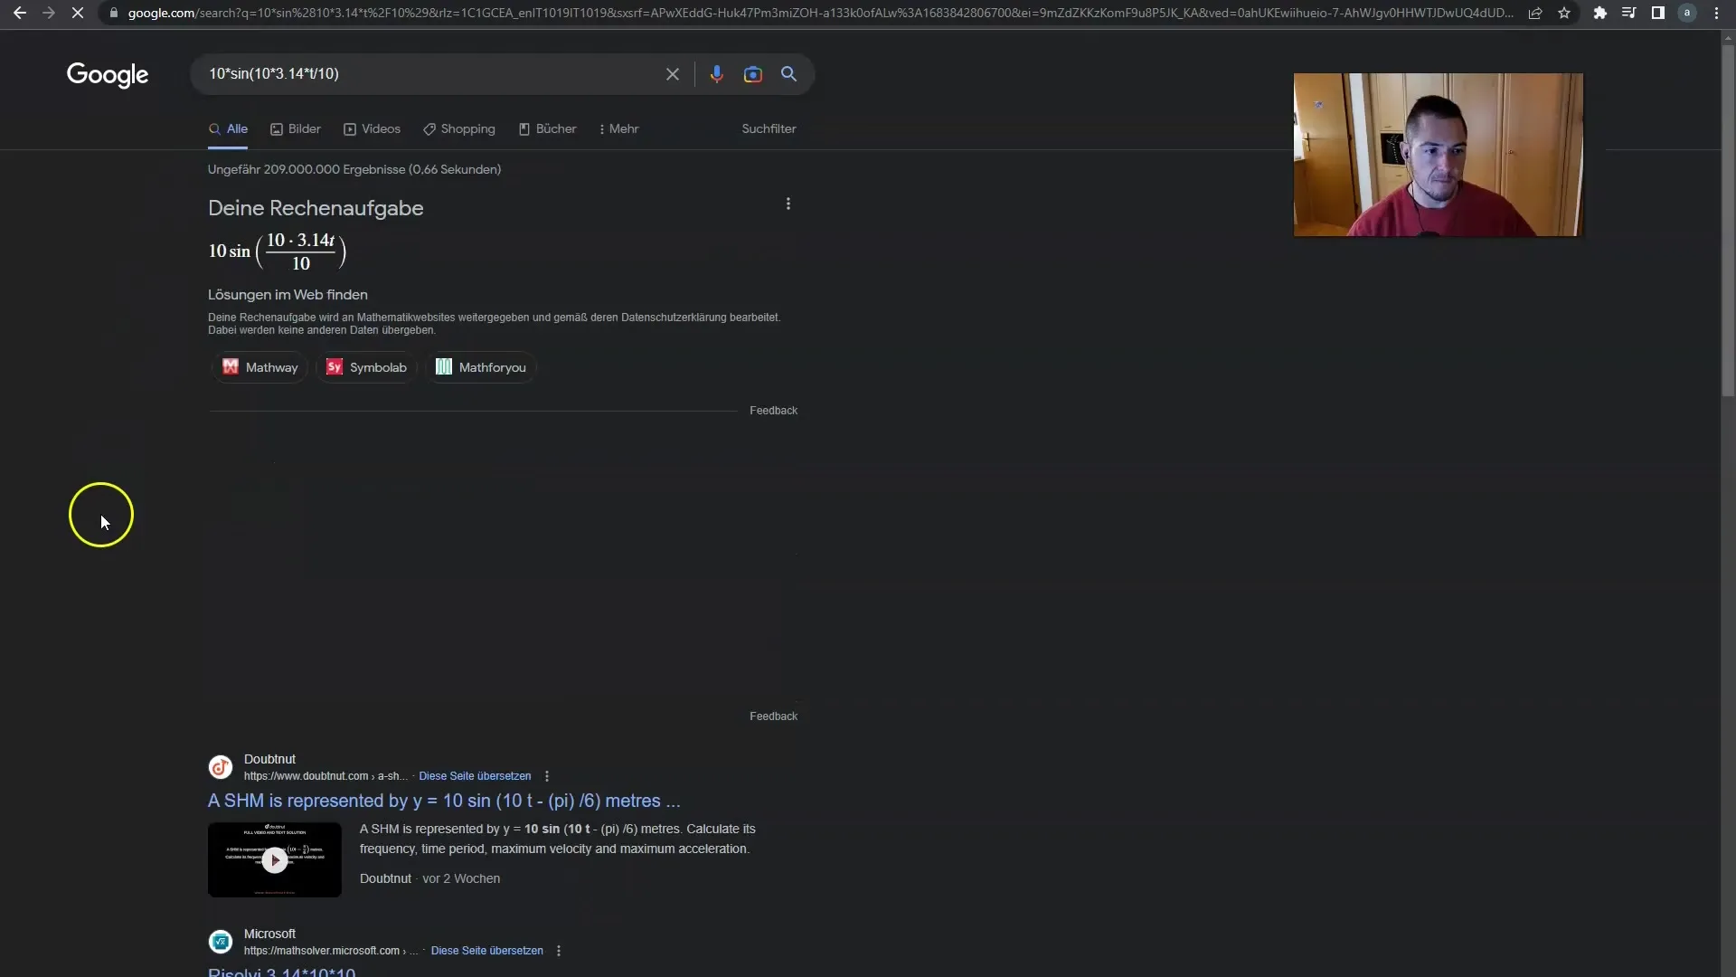Go to the Google homepage via the logo
This screenshot has height=977, width=1736.
tap(108, 75)
